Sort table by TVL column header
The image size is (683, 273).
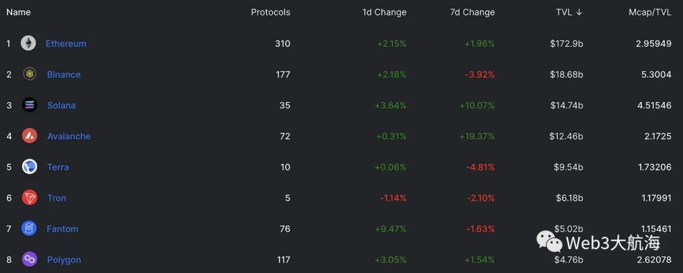(563, 12)
